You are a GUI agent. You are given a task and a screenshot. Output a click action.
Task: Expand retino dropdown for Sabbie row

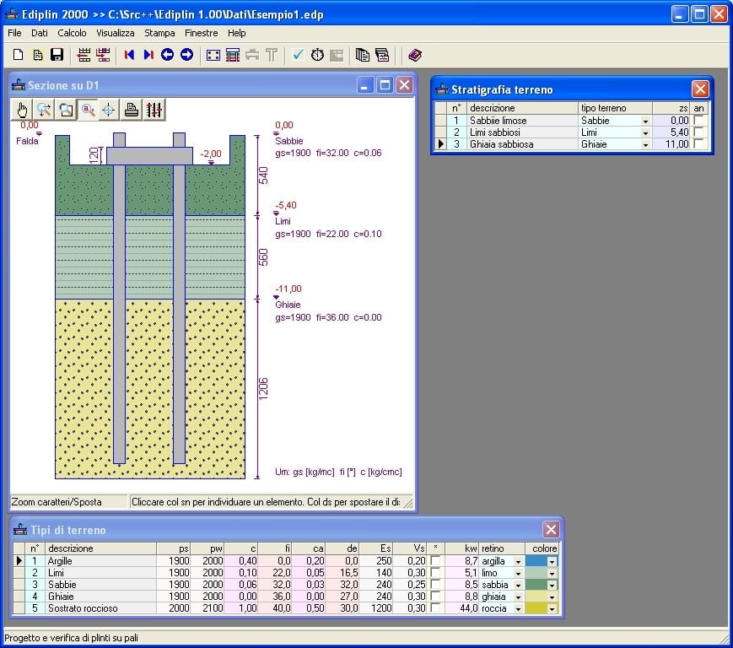pyautogui.click(x=518, y=585)
